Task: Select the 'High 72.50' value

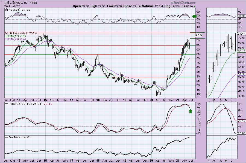Action: [x=98, y=6]
